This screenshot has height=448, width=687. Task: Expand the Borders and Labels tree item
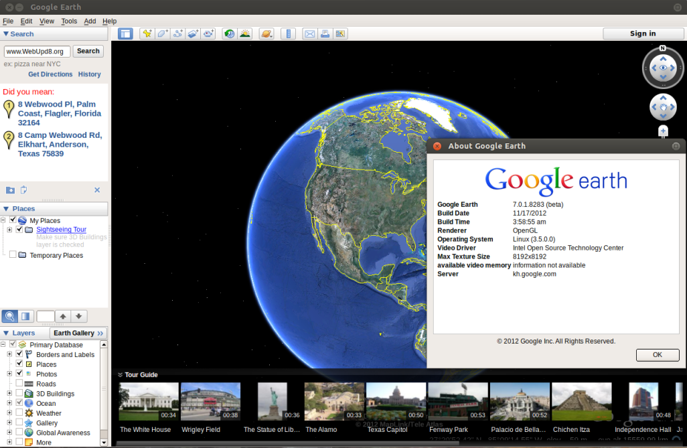tap(10, 354)
